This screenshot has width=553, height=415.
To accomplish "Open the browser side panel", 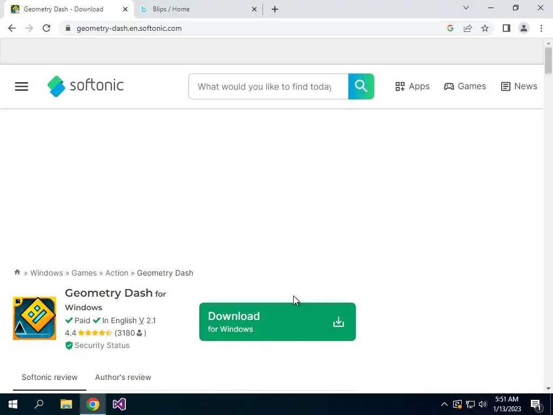I will (507, 28).
